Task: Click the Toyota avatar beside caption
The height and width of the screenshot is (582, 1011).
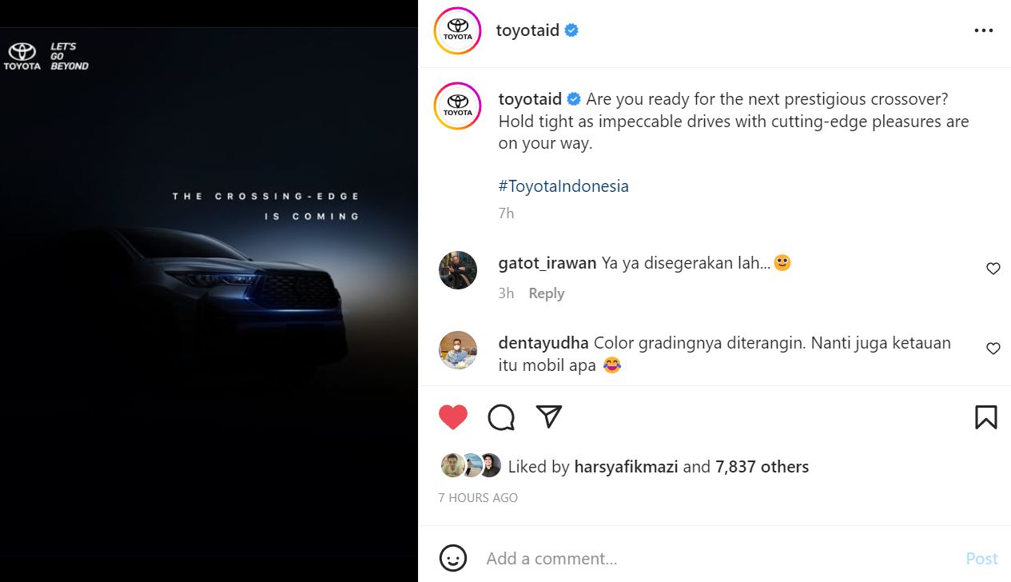Action: coord(458,106)
